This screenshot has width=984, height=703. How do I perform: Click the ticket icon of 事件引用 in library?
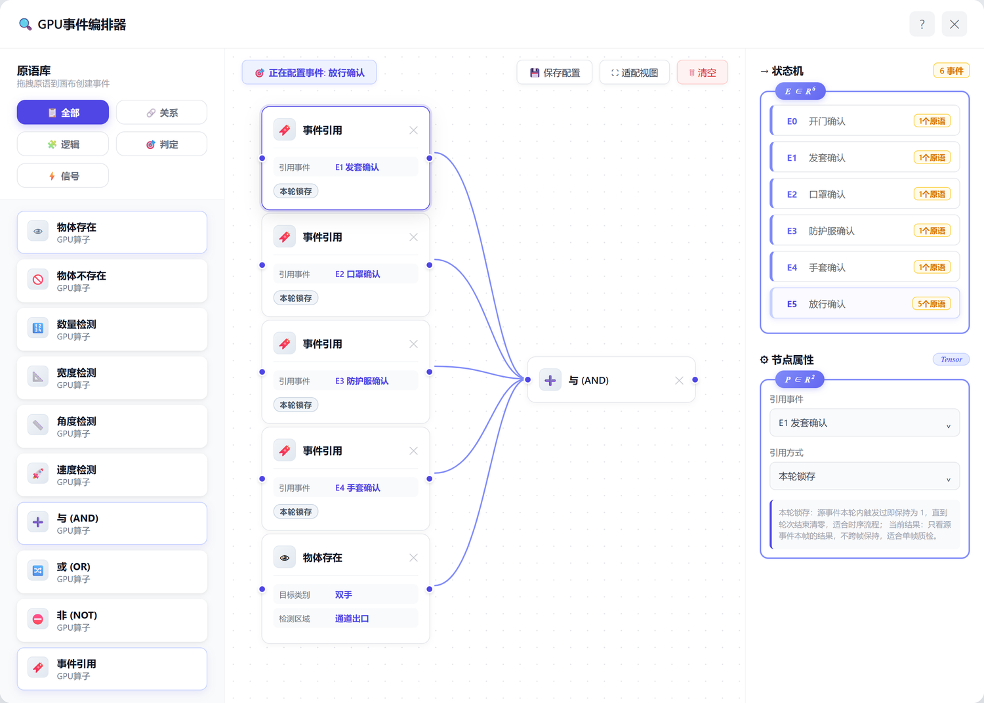(x=38, y=668)
